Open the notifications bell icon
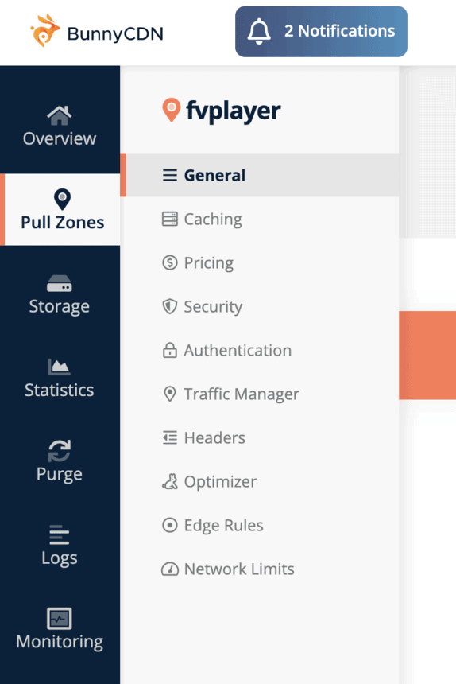This screenshot has width=456, height=684. tap(259, 31)
